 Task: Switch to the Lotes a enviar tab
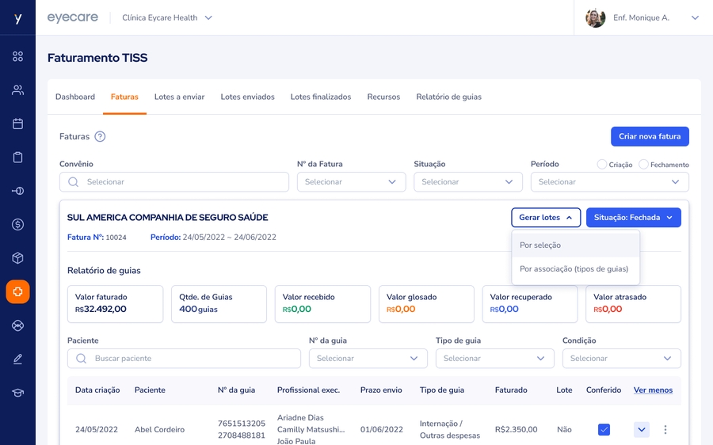179,97
